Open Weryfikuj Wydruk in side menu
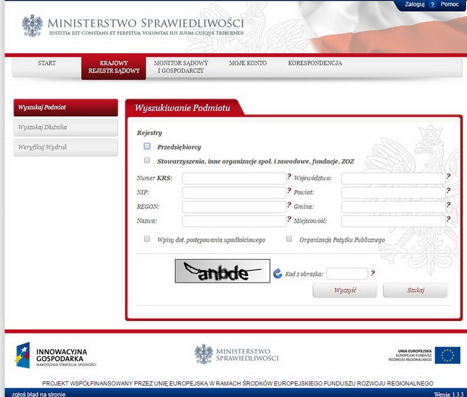467x397 pixels. pos(66,147)
